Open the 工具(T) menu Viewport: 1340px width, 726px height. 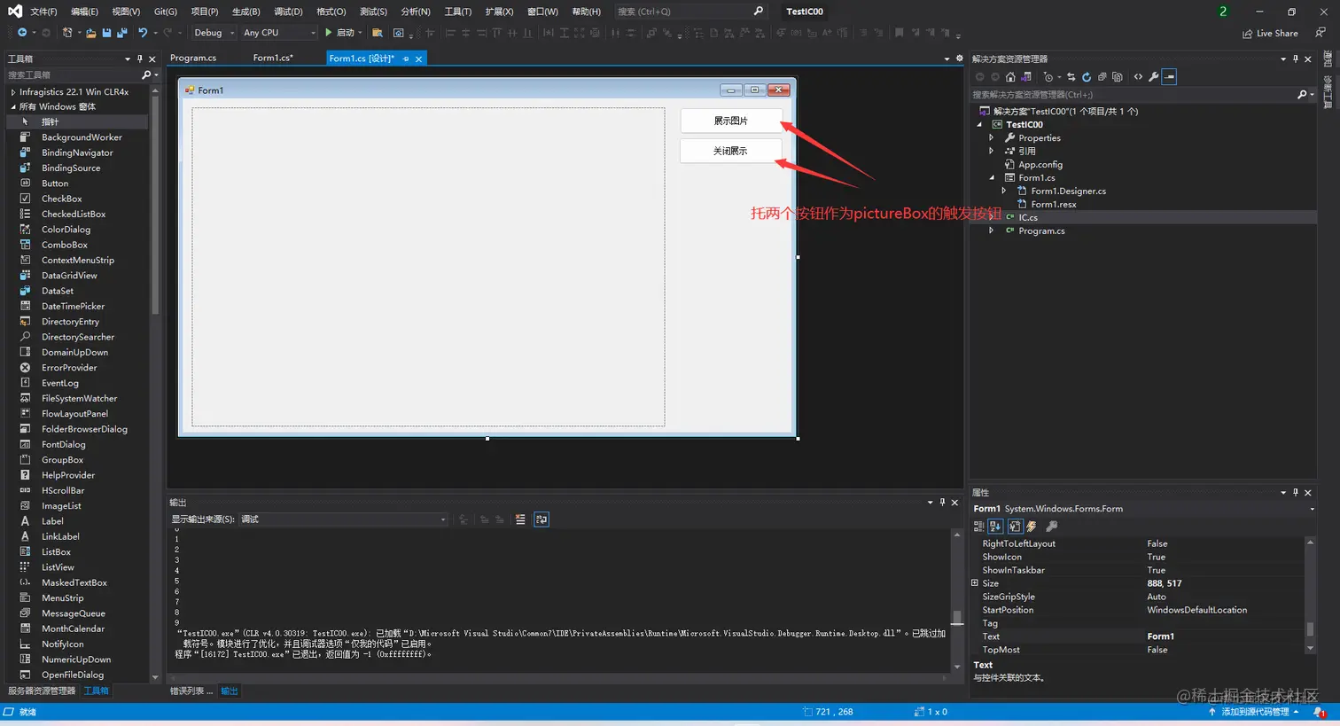pos(457,12)
